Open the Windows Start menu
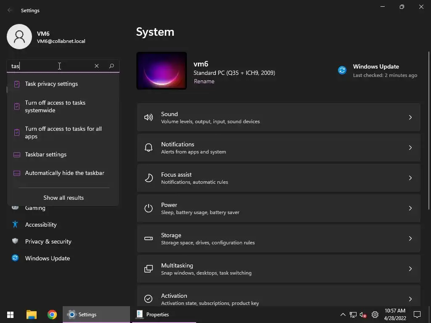Viewport: 431px width, 323px height. [x=11, y=315]
